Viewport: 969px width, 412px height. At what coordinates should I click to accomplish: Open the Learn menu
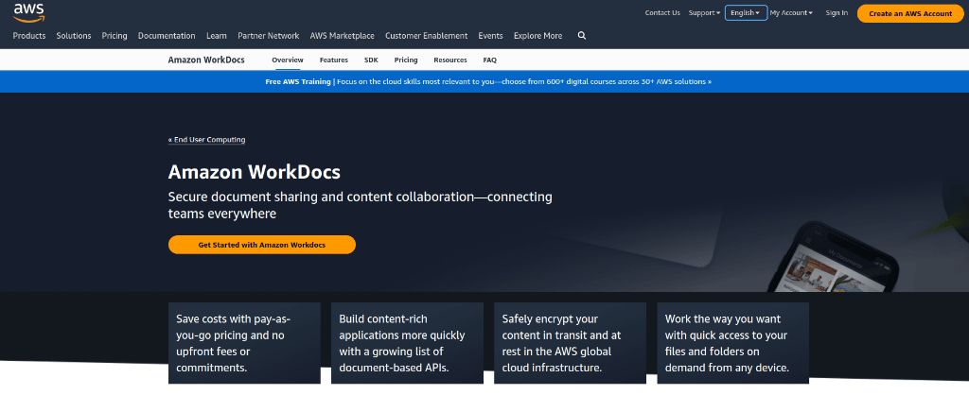pyautogui.click(x=217, y=36)
